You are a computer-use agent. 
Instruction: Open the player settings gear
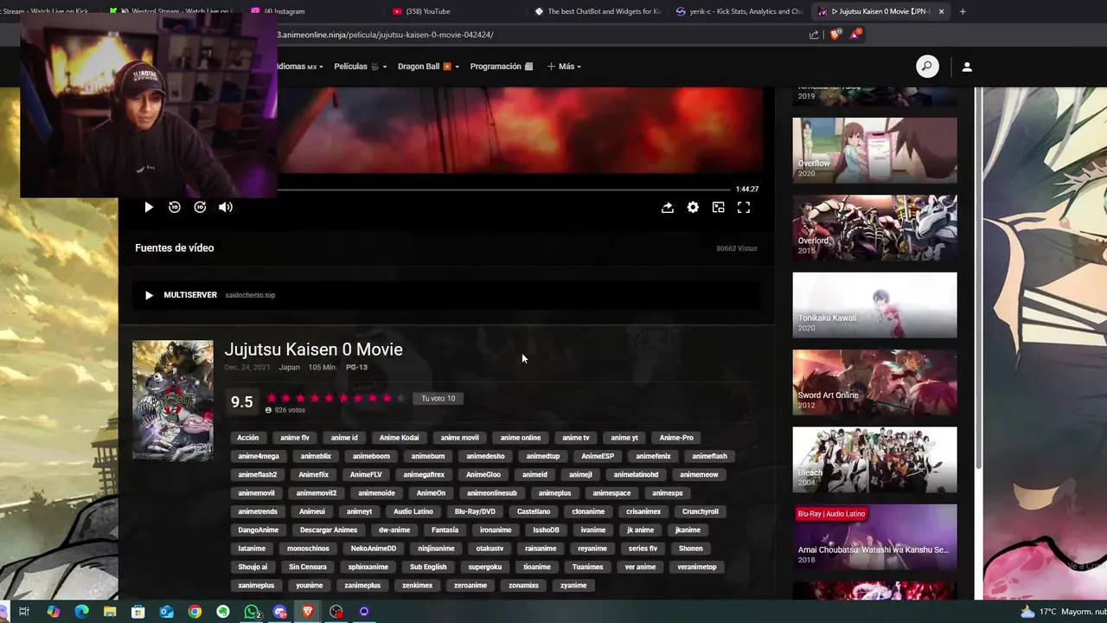point(693,208)
